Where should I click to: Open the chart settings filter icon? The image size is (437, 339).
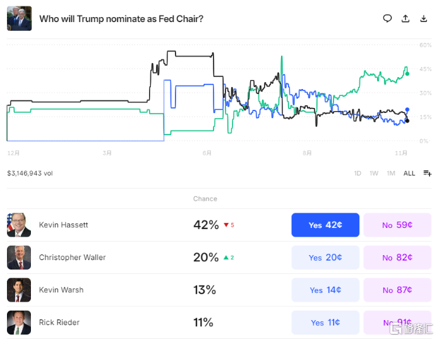(428, 173)
